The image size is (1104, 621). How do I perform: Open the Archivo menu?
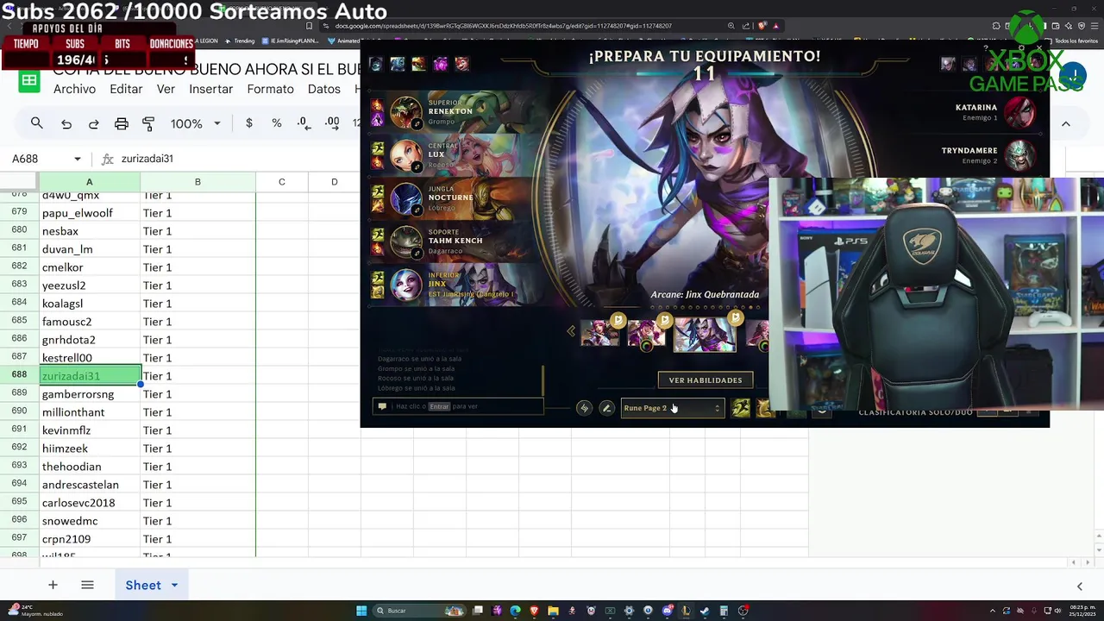[x=74, y=89]
